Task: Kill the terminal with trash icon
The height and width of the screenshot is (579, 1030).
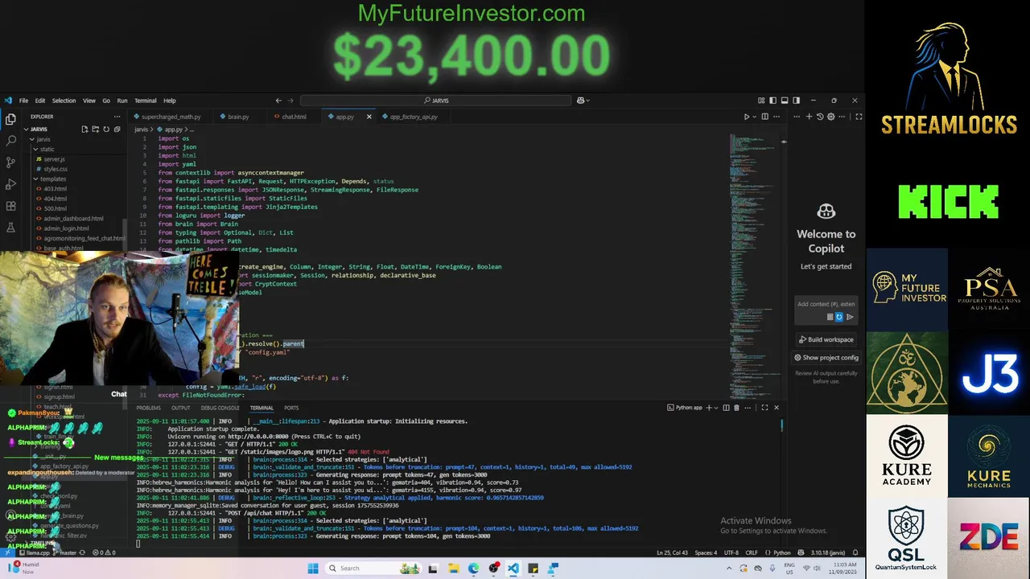Action: click(x=735, y=408)
